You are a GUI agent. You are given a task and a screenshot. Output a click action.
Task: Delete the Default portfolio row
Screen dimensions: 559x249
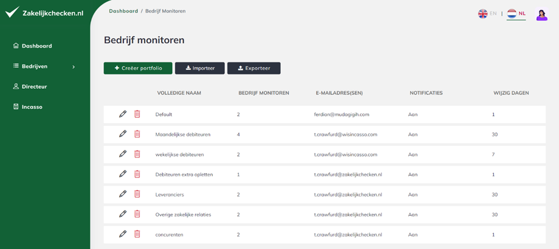coord(137,114)
